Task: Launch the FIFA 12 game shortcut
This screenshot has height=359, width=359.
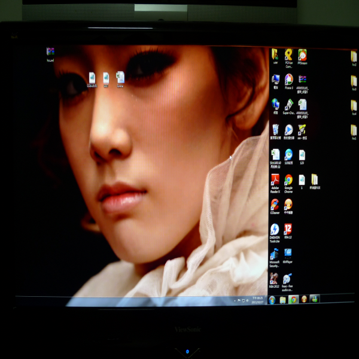Action: (288, 231)
